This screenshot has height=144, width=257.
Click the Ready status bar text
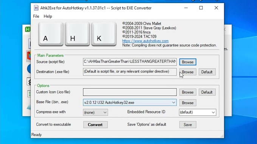(x=37, y=135)
